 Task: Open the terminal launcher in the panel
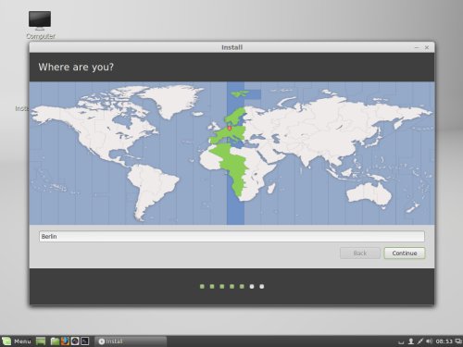pyautogui.click(x=85, y=341)
